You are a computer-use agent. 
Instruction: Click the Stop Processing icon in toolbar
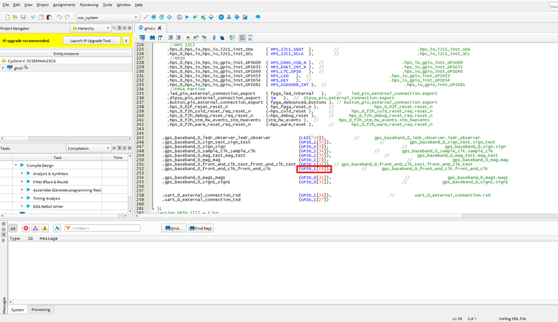tap(179, 17)
